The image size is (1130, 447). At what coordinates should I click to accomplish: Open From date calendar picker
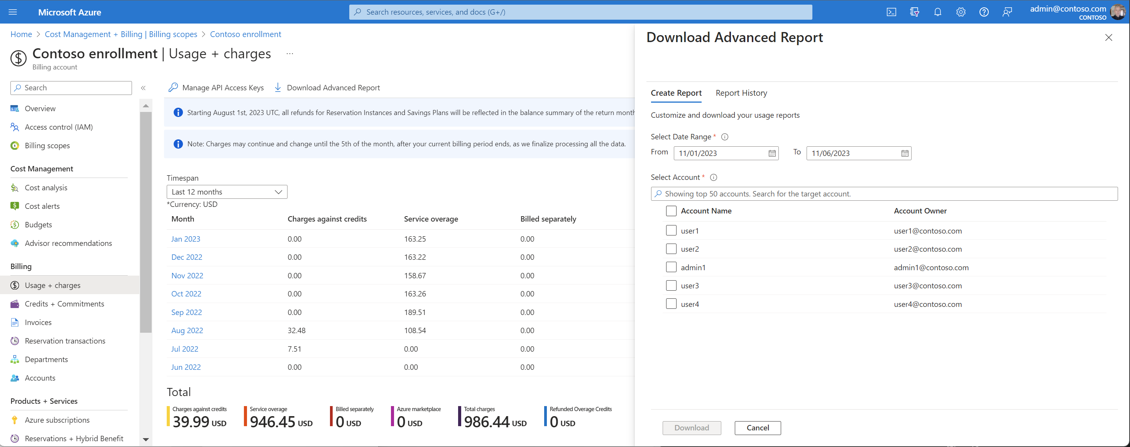(772, 153)
